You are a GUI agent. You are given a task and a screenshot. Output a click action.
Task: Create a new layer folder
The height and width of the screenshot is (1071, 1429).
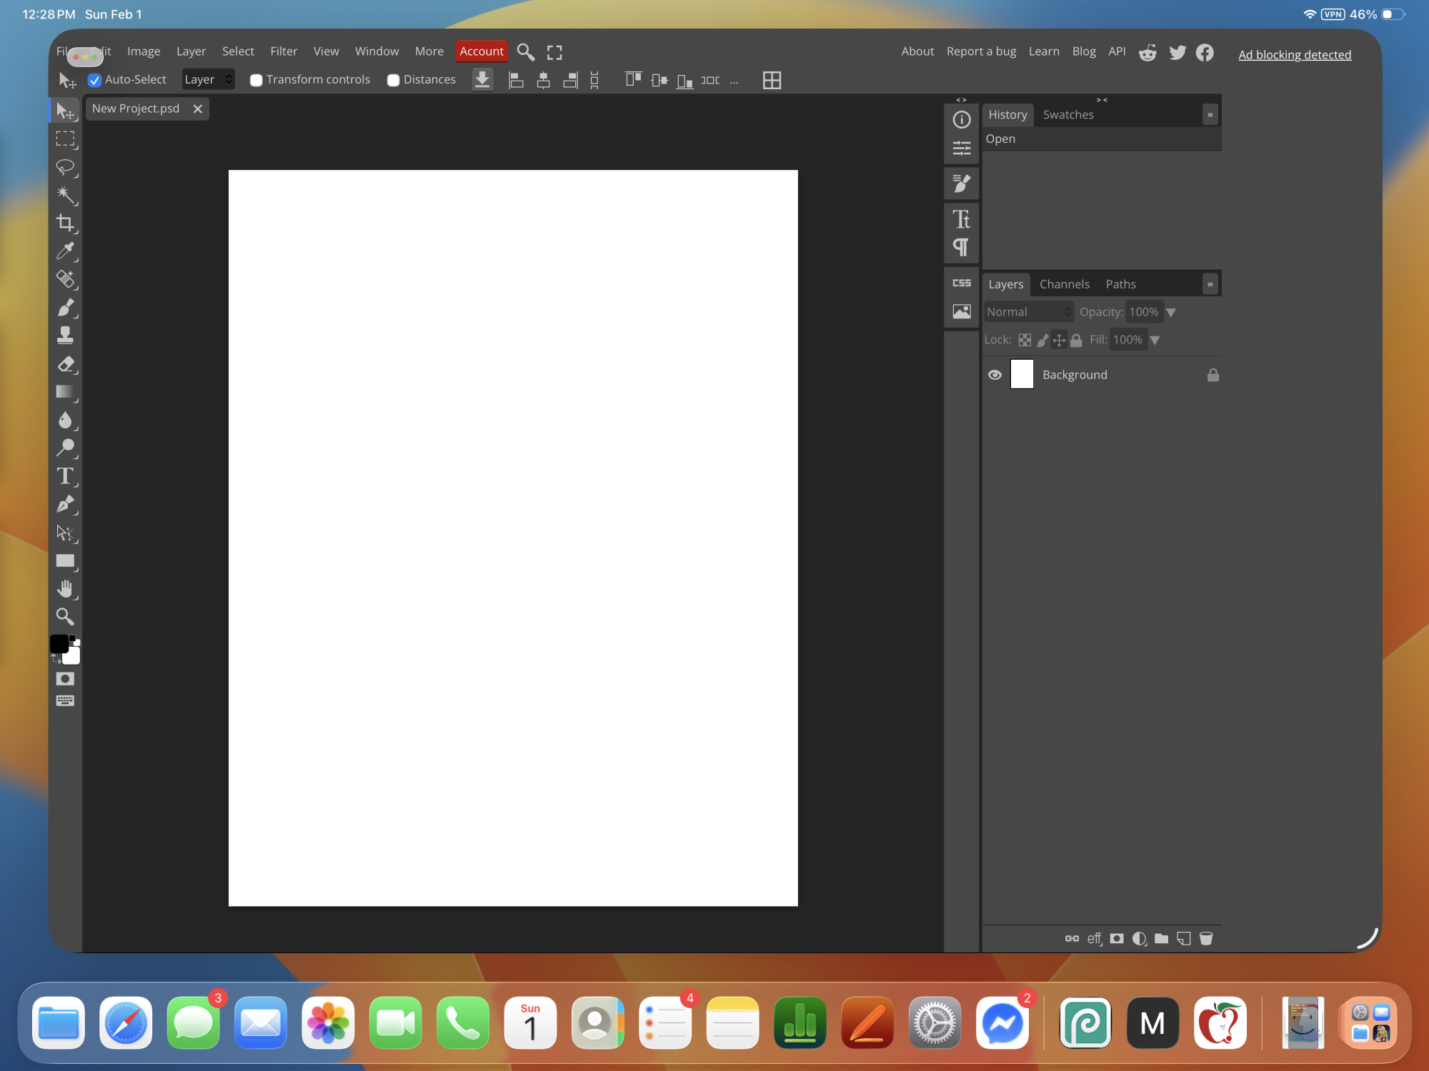pyautogui.click(x=1162, y=938)
